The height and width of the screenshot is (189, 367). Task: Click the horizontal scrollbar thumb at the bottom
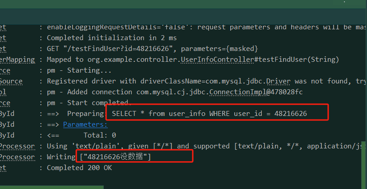pyautogui.click(x=51, y=187)
